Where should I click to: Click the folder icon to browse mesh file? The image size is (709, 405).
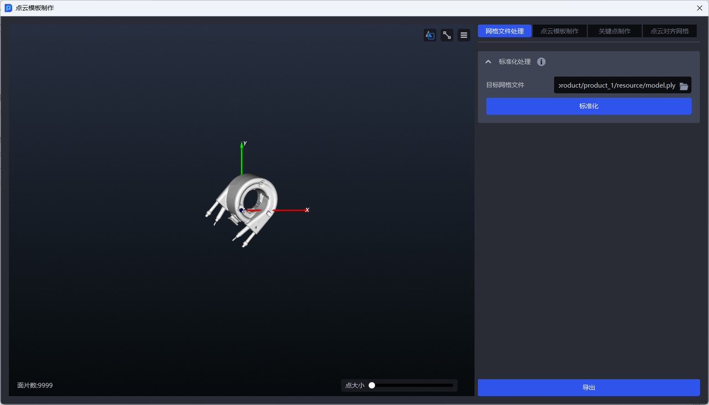coord(684,86)
